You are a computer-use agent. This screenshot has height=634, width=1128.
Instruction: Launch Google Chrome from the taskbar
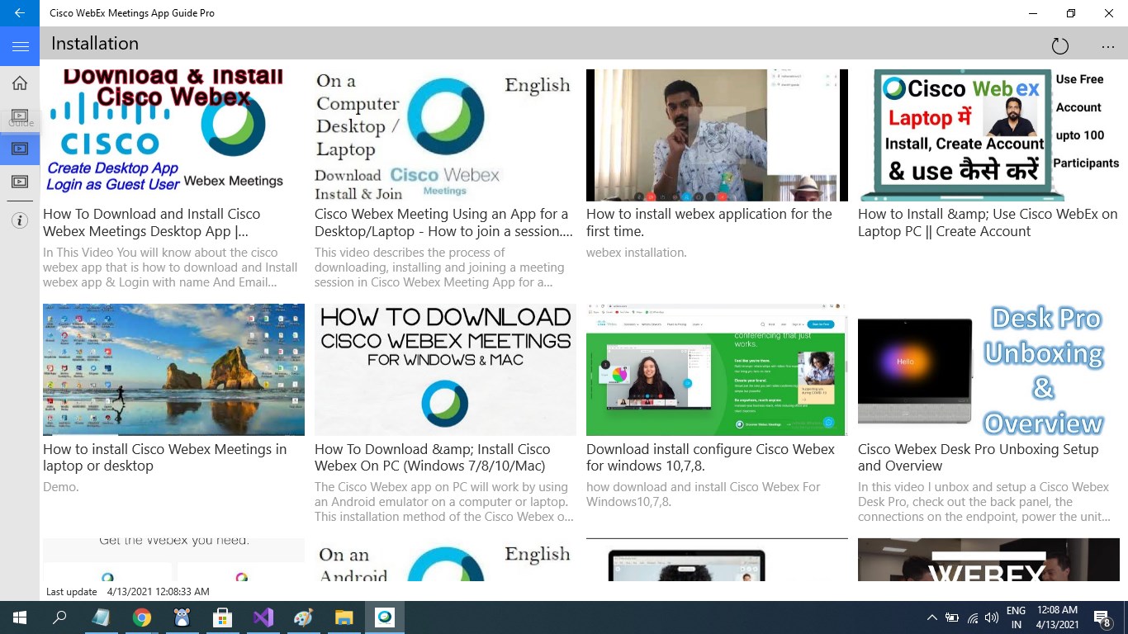coord(142,617)
